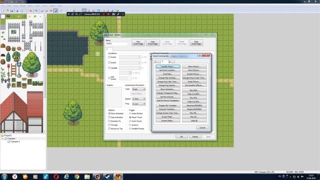
Task: Click the Save Project floppy icon
Action: coord(12,11)
